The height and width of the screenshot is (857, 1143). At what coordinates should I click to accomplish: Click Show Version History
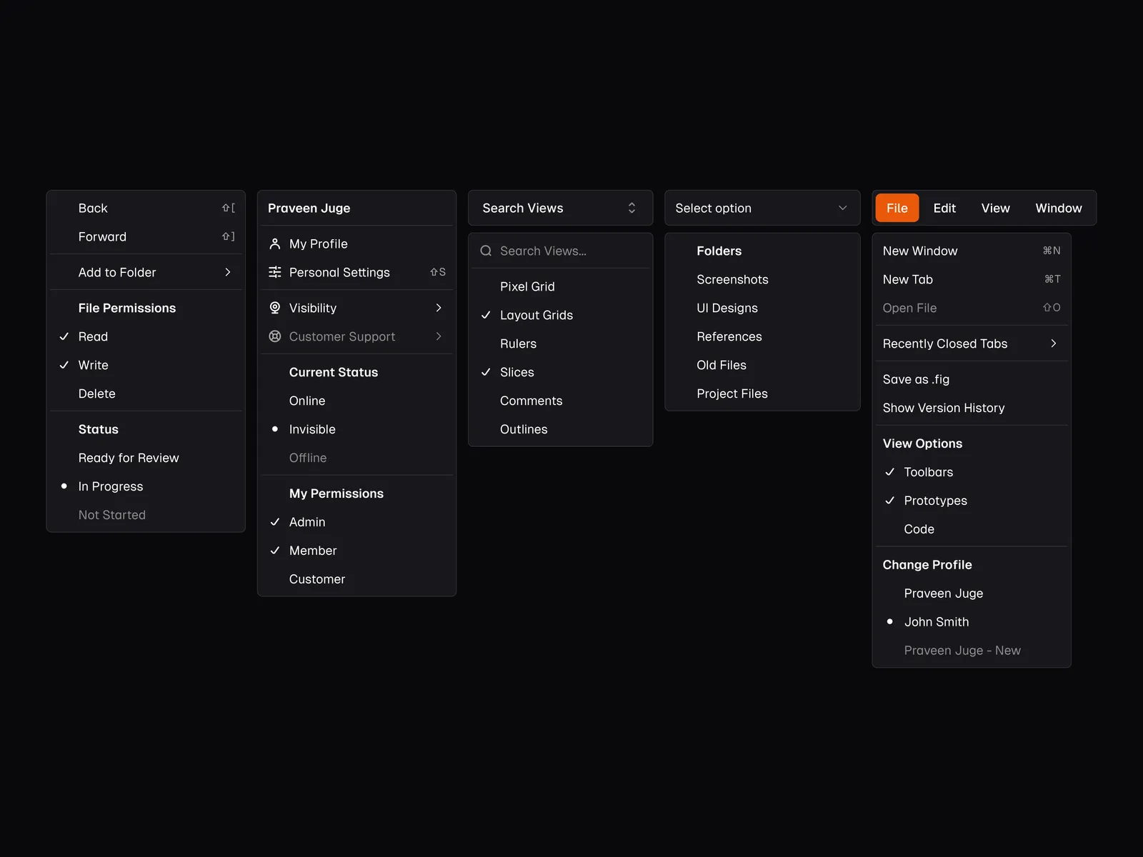943,408
